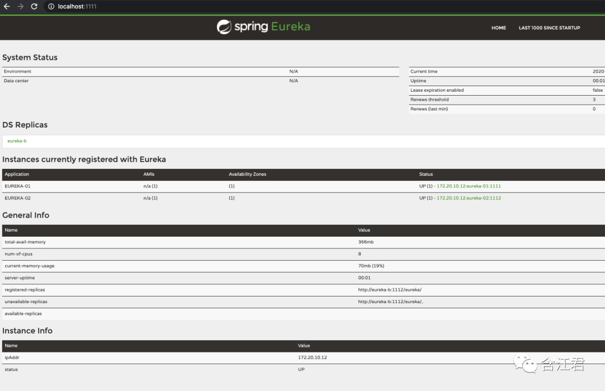605x391 pixels.
Task: Click the unavailable-replicas row name
Action: click(26, 302)
